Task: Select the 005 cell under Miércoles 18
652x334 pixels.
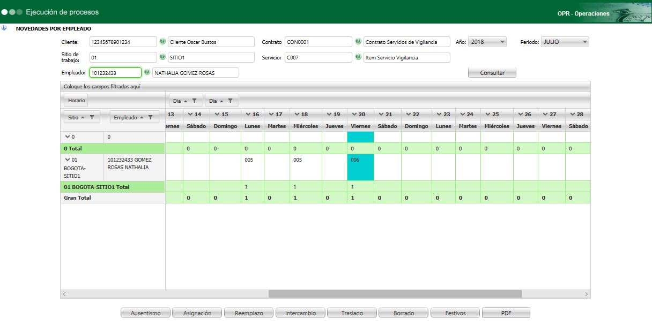Action: coord(306,168)
